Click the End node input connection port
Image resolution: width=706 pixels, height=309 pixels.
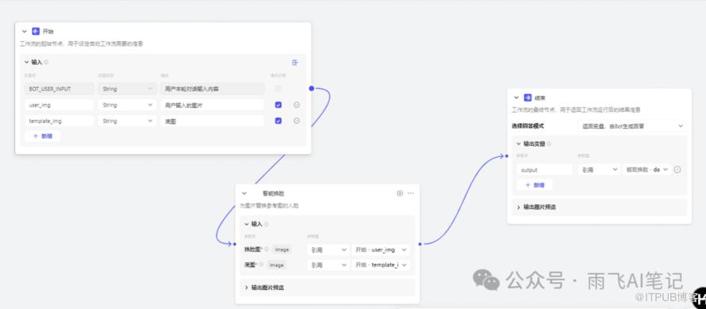pyautogui.click(x=507, y=156)
